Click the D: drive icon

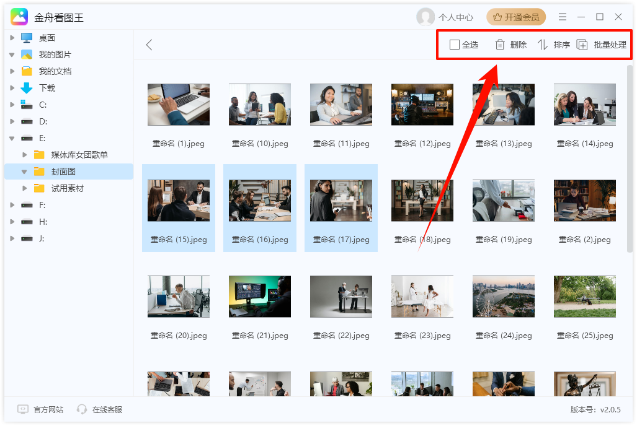pos(27,121)
